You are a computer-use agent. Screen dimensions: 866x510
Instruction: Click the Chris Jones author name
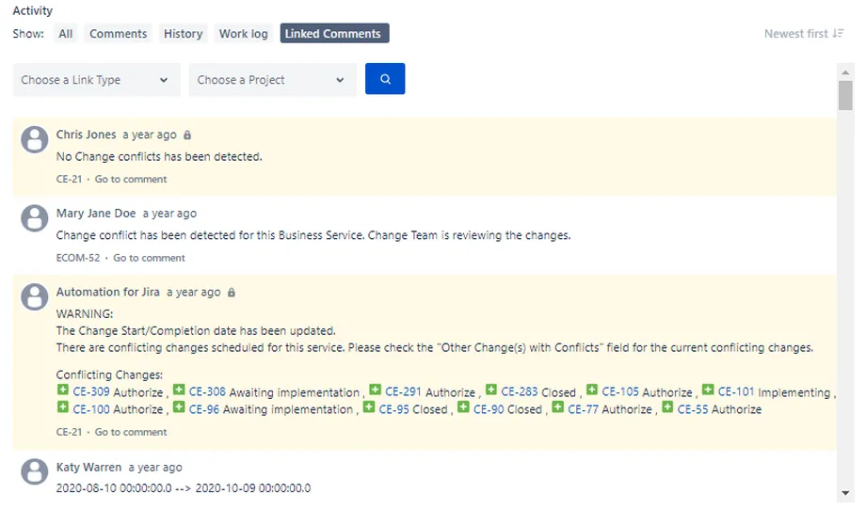click(87, 135)
